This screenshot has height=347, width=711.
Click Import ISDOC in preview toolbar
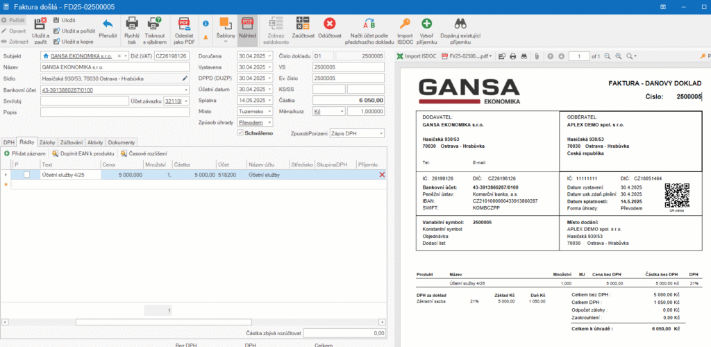click(417, 56)
